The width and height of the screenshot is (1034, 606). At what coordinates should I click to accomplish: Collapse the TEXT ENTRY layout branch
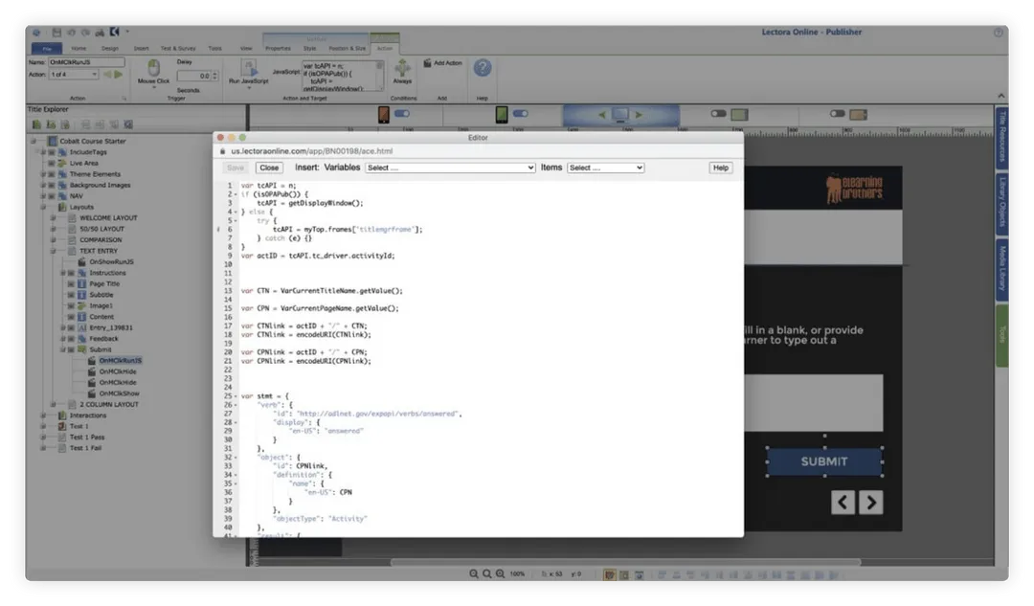pyautogui.click(x=52, y=251)
